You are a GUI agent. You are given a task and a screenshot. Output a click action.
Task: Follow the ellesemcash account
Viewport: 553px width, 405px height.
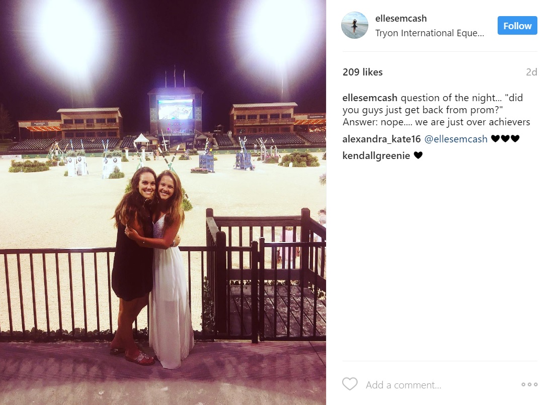517,26
